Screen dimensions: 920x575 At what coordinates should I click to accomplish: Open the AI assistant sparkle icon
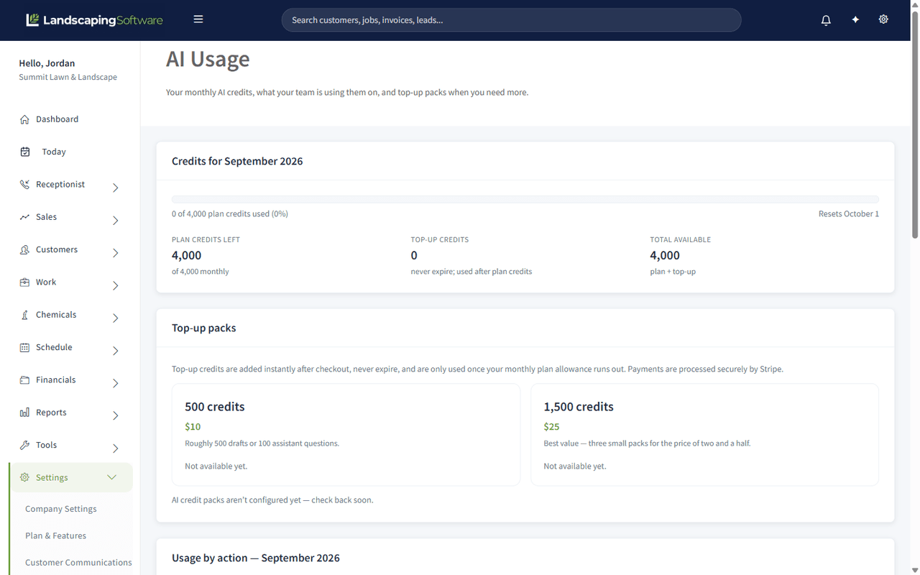(855, 20)
